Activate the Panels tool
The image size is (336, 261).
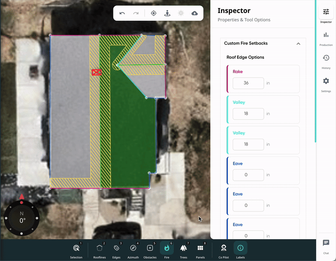pyautogui.click(x=200, y=250)
